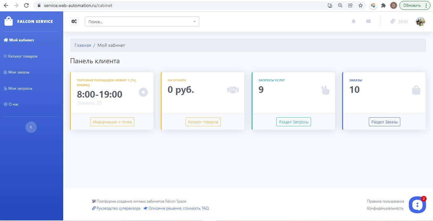Click the 2630 balance value

click(x=403, y=22)
